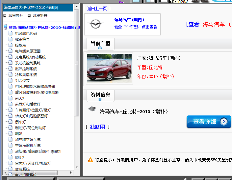Open the page icon for 组合仪表

pos(10,80)
